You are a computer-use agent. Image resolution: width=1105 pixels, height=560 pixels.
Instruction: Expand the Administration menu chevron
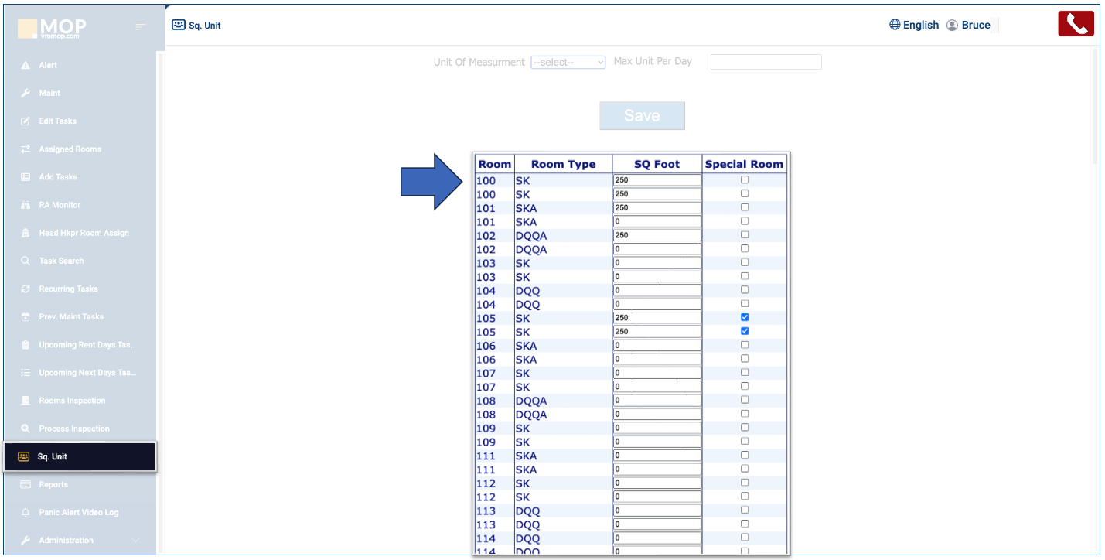click(x=136, y=541)
